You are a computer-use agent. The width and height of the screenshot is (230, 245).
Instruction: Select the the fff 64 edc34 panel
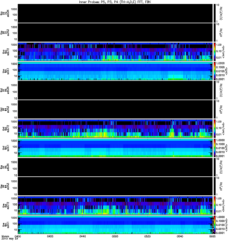coord(115,167)
